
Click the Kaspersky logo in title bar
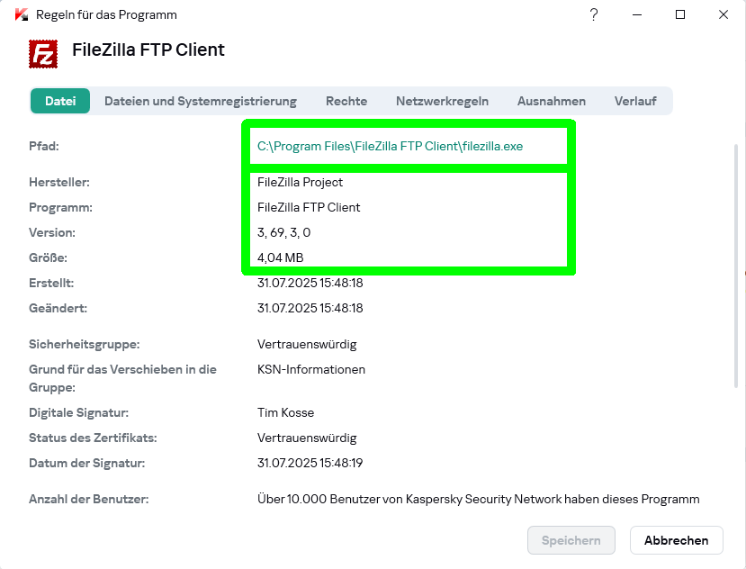pos(22,15)
